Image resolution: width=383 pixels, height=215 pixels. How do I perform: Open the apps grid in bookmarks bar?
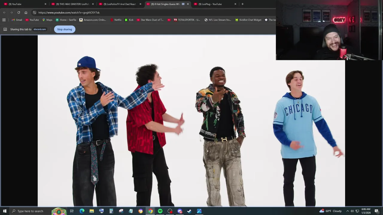pos(4,20)
